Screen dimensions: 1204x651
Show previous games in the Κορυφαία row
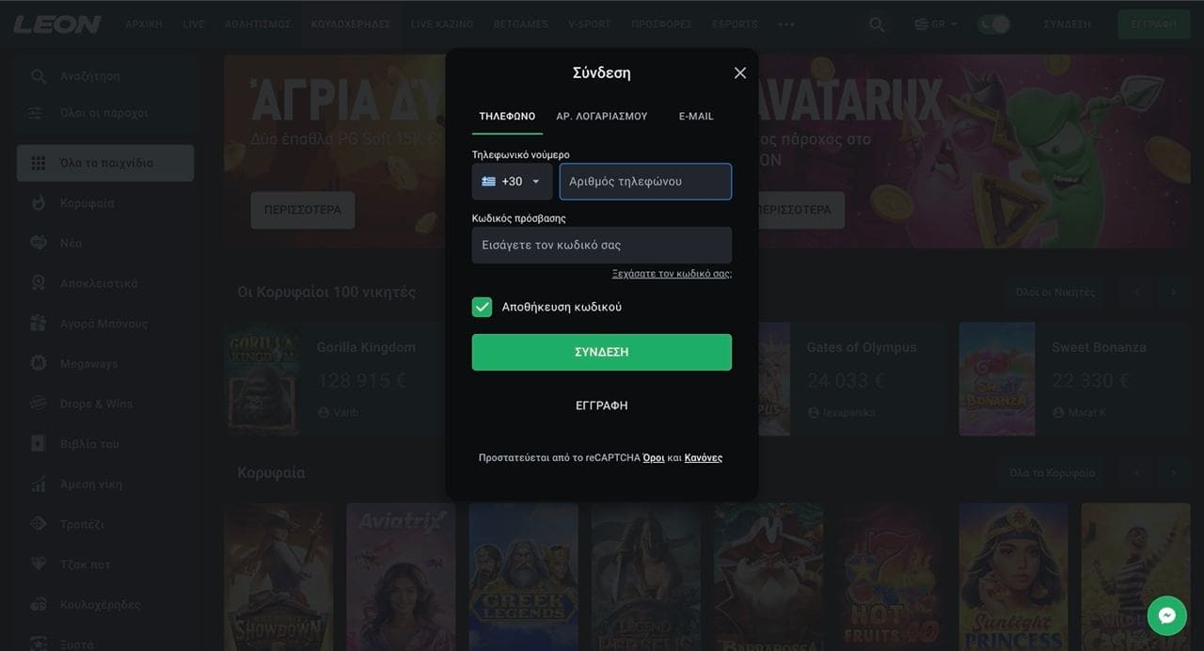pos(1137,472)
